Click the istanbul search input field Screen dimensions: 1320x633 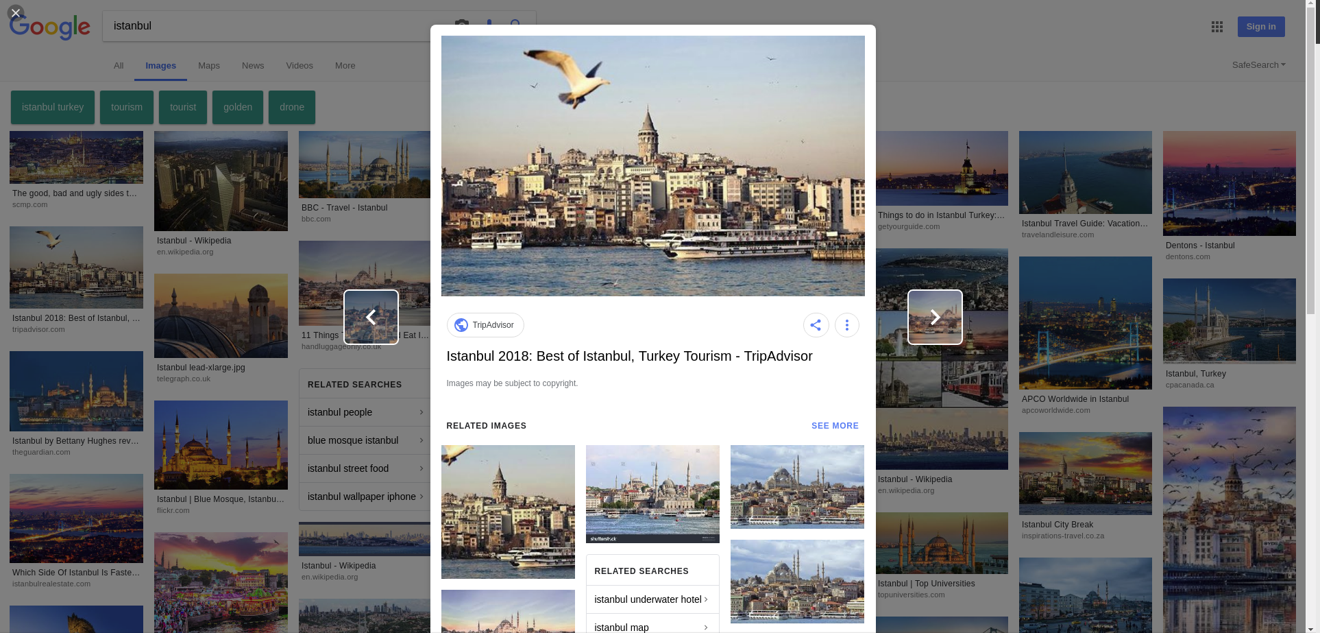[x=274, y=26]
